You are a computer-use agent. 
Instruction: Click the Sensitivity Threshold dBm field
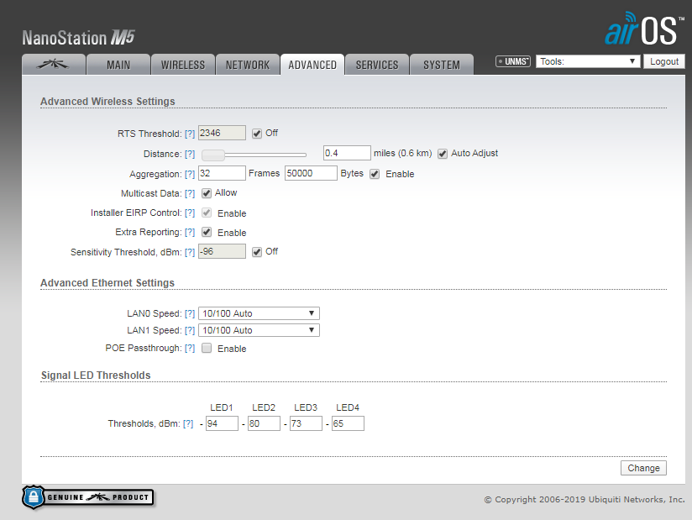tap(222, 251)
